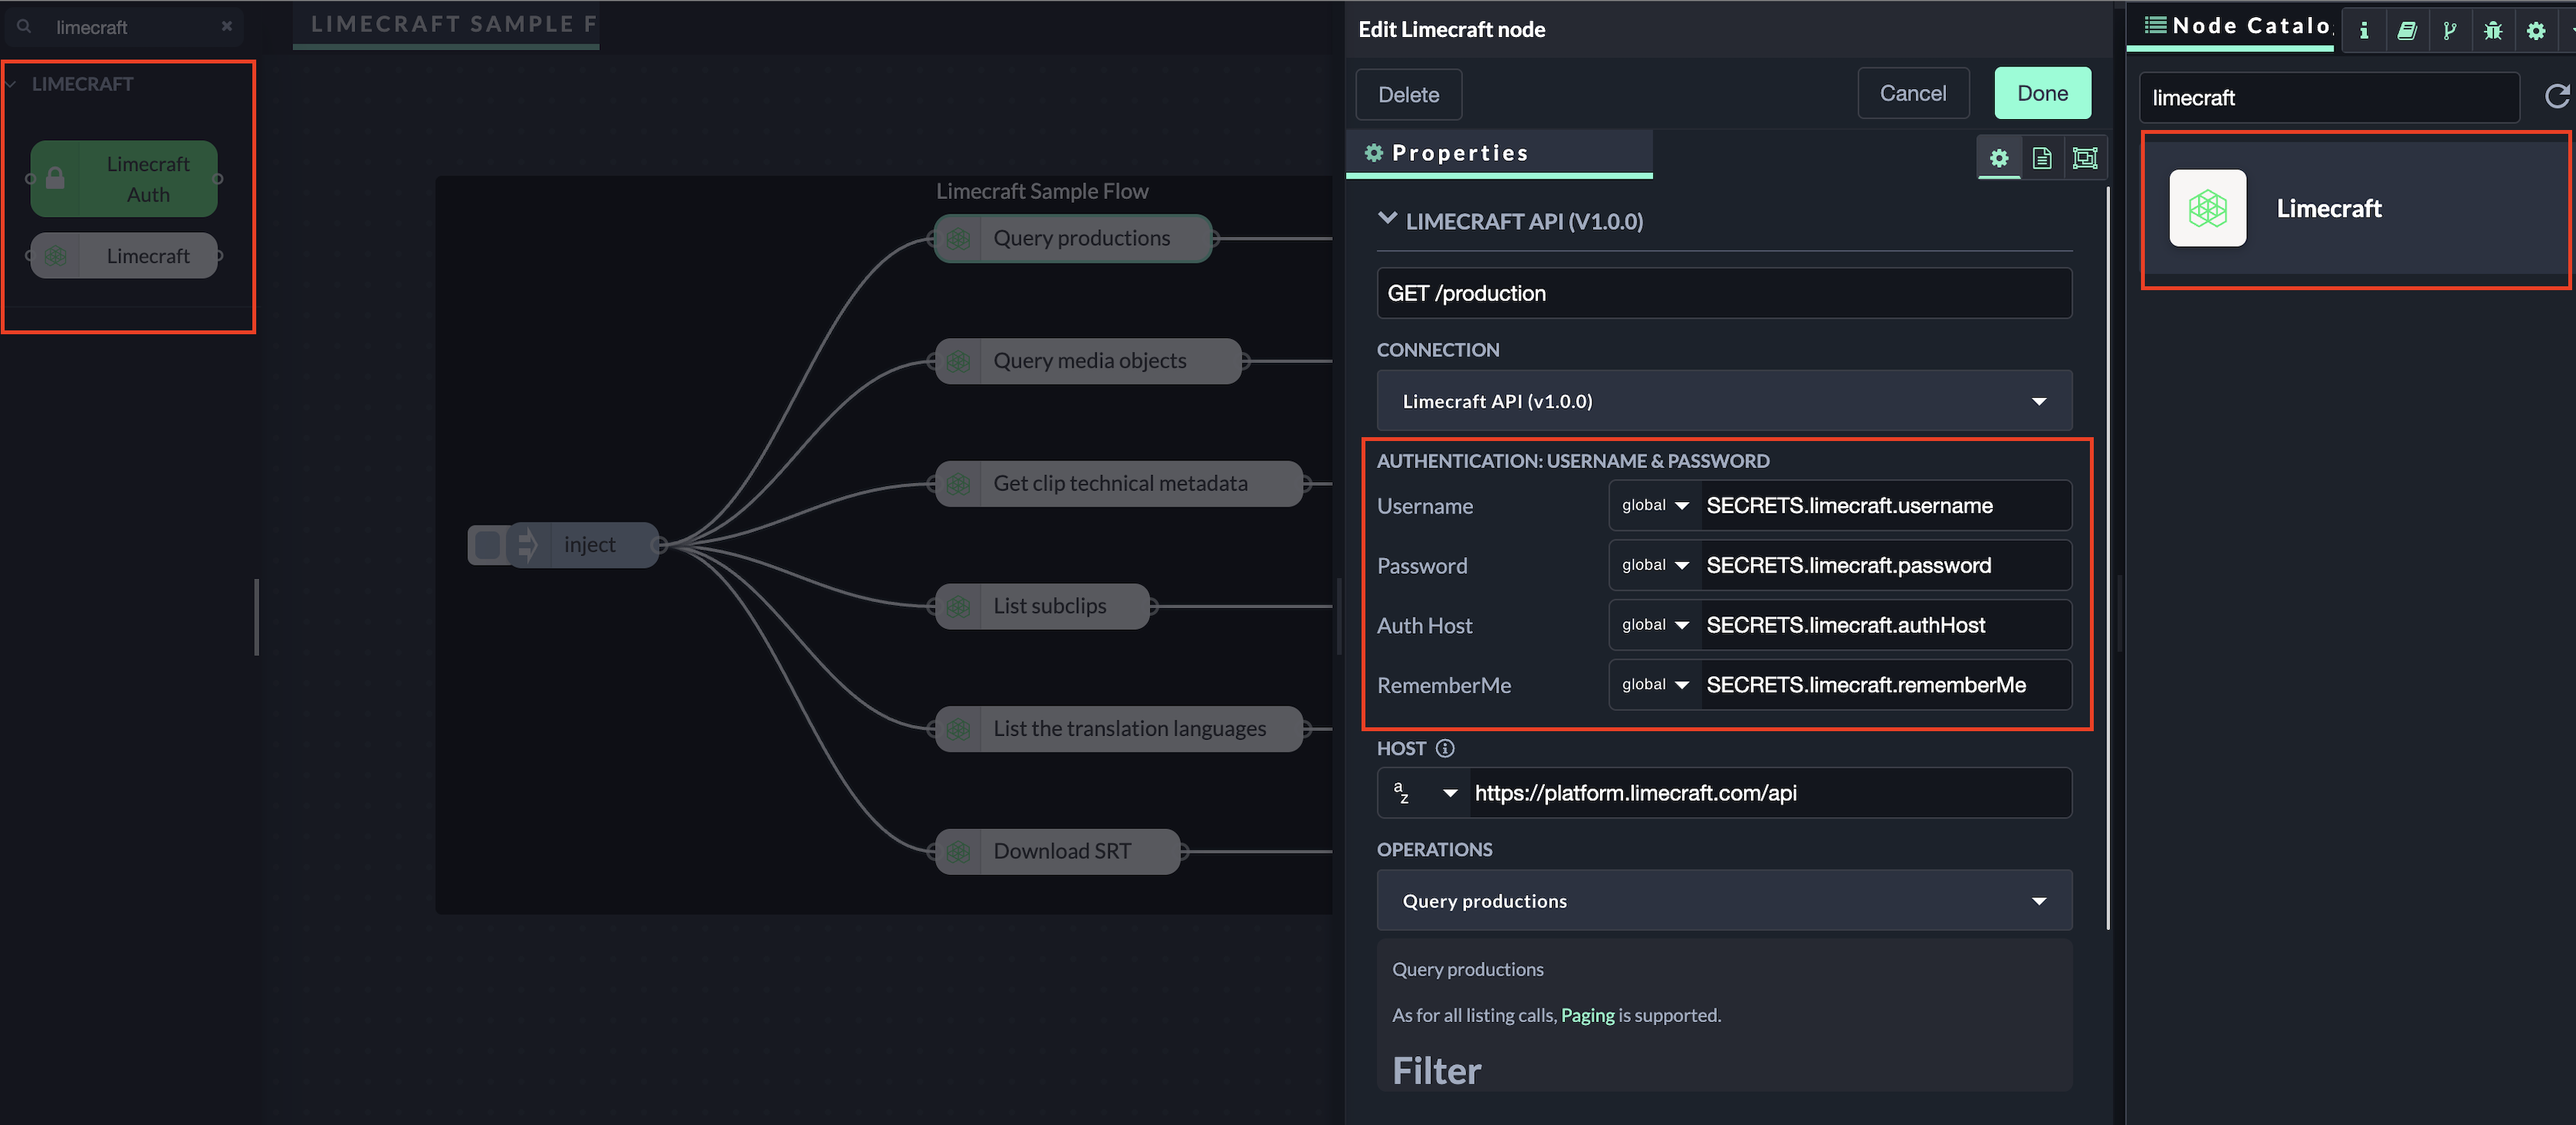Open node appearance settings icon
The height and width of the screenshot is (1125, 2576).
click(2085, 158)
